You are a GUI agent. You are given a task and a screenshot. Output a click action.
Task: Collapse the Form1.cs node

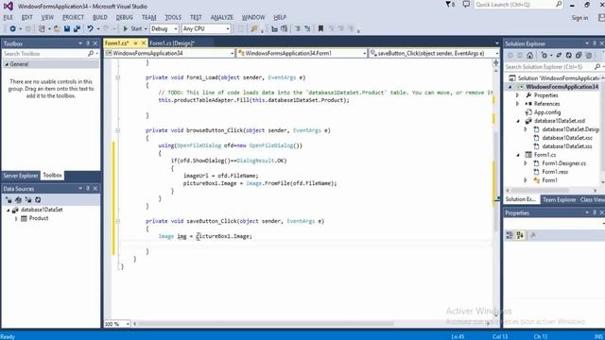click(x=518, y=155)
